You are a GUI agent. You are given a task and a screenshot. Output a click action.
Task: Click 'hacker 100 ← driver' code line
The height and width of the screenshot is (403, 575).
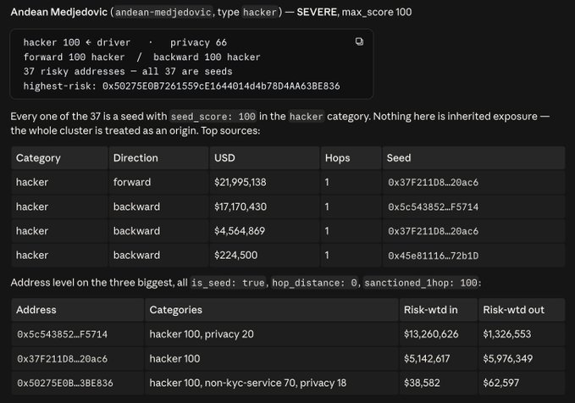tap(77, 42)
